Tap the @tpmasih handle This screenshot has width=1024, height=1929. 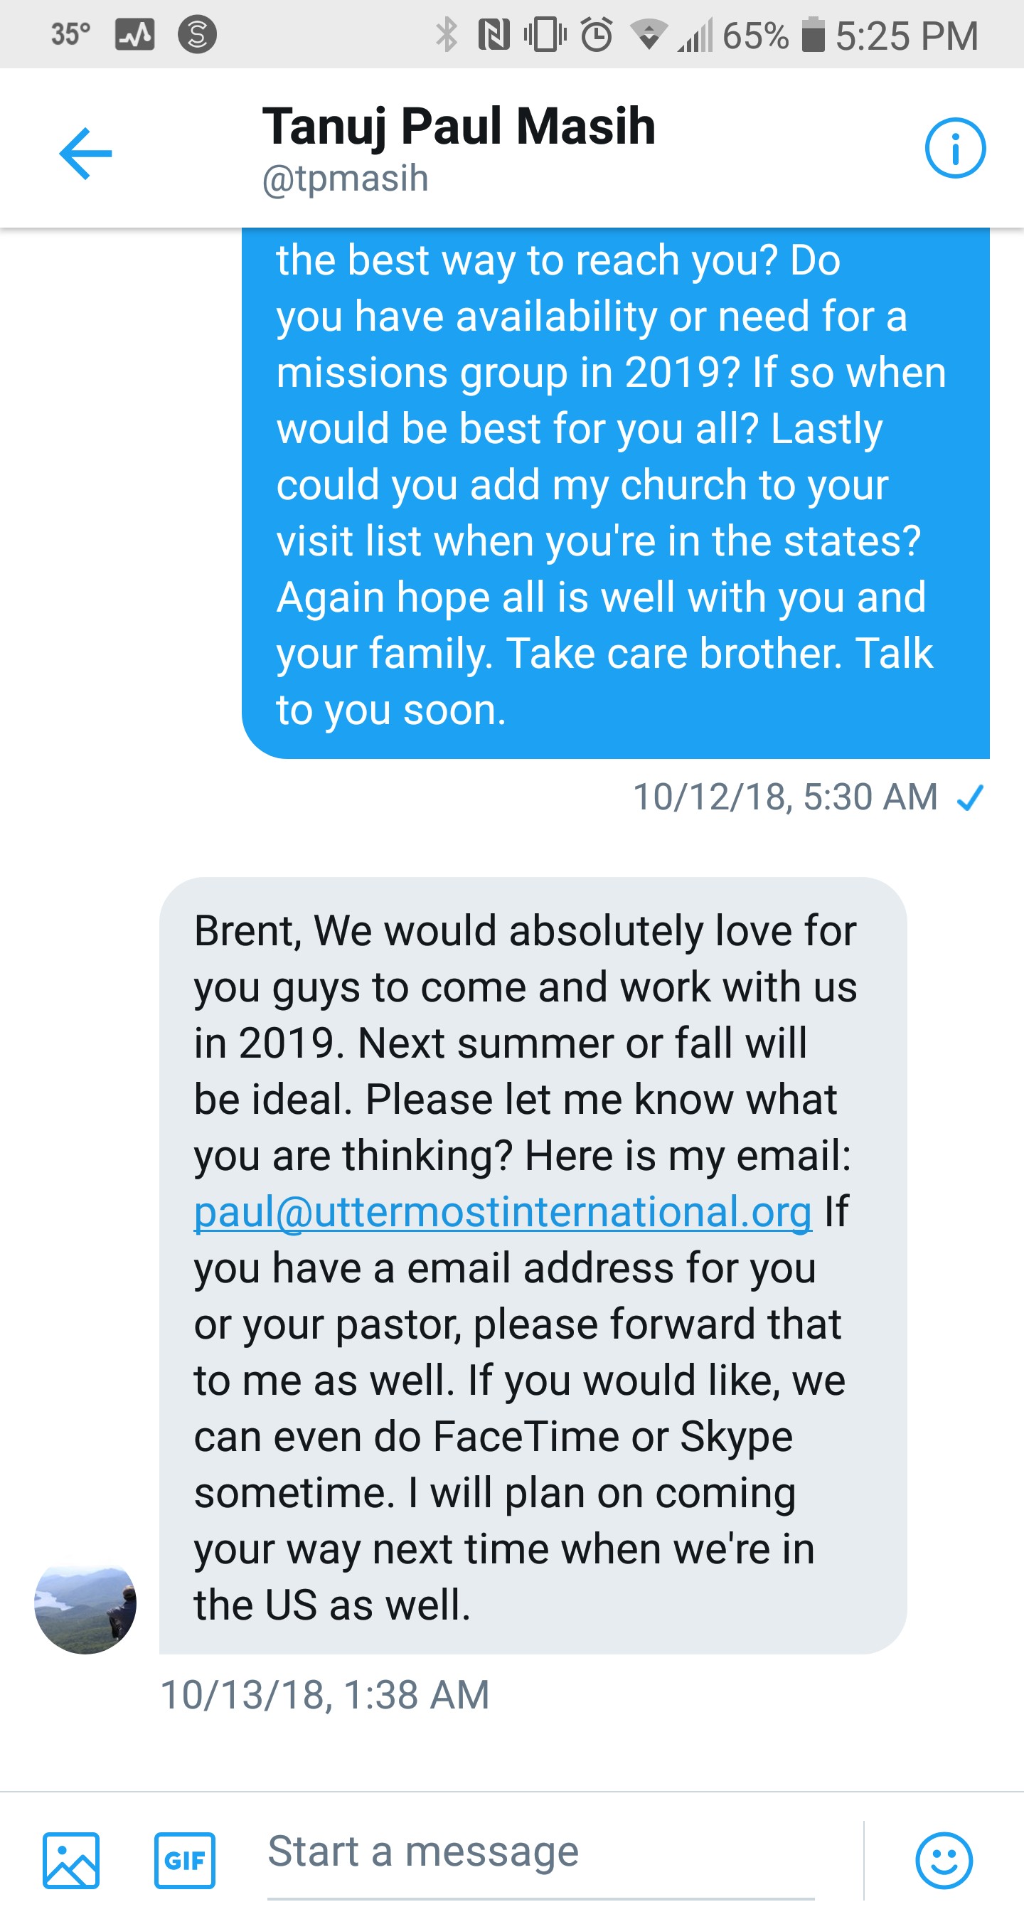click(345, 179)
